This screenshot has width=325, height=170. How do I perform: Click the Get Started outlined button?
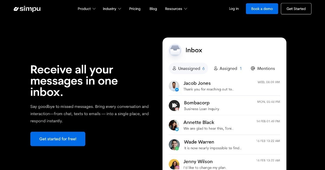[296, 9]
